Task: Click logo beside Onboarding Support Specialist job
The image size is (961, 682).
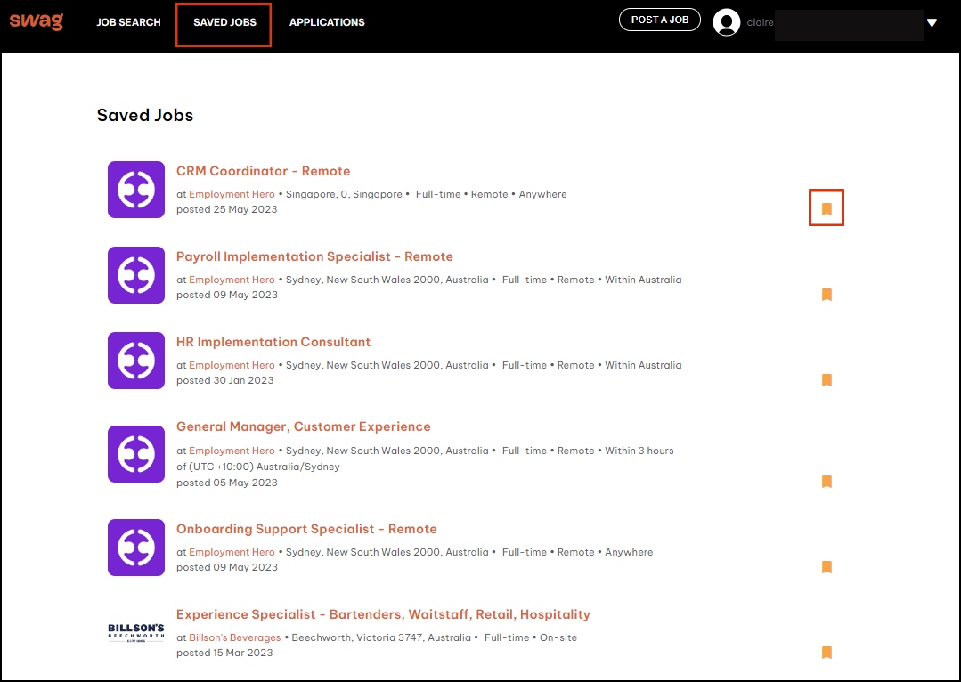Action: (x=136, y=548)
